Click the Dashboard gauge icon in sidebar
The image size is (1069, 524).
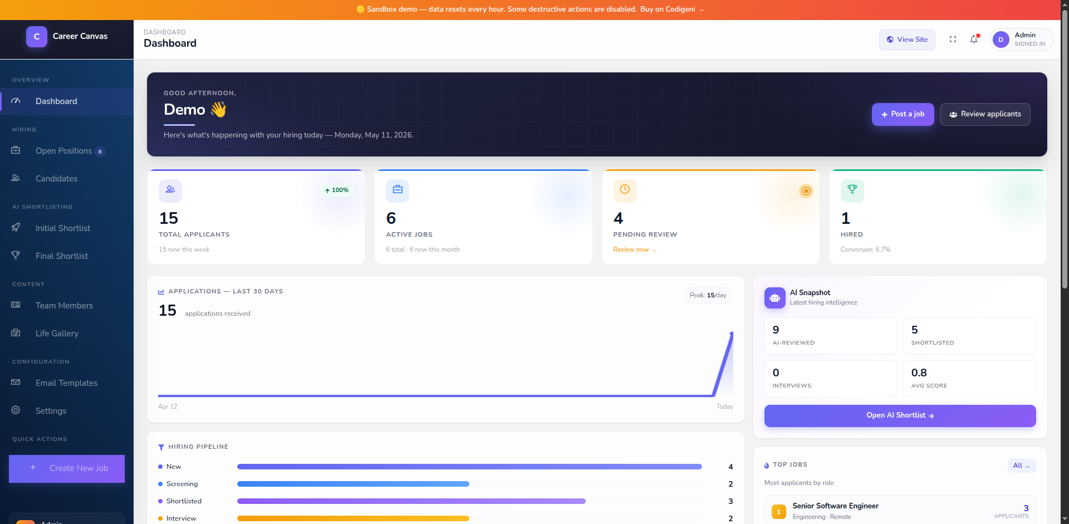coord(16,101)
